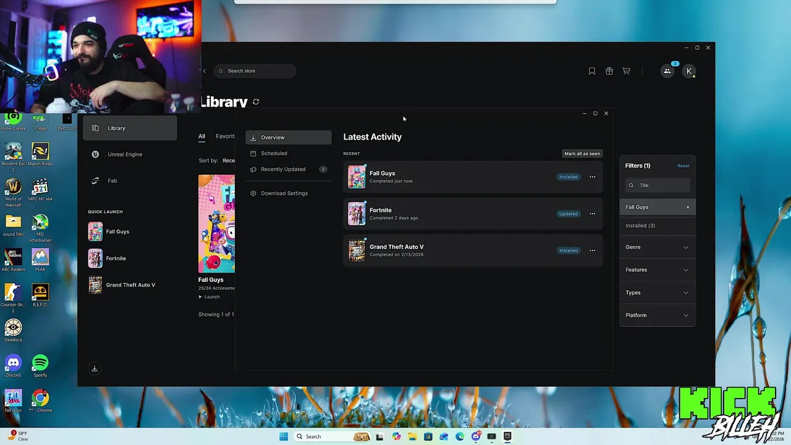Select the Favorites library tab
791x445 pixels.
pos(225,137)
